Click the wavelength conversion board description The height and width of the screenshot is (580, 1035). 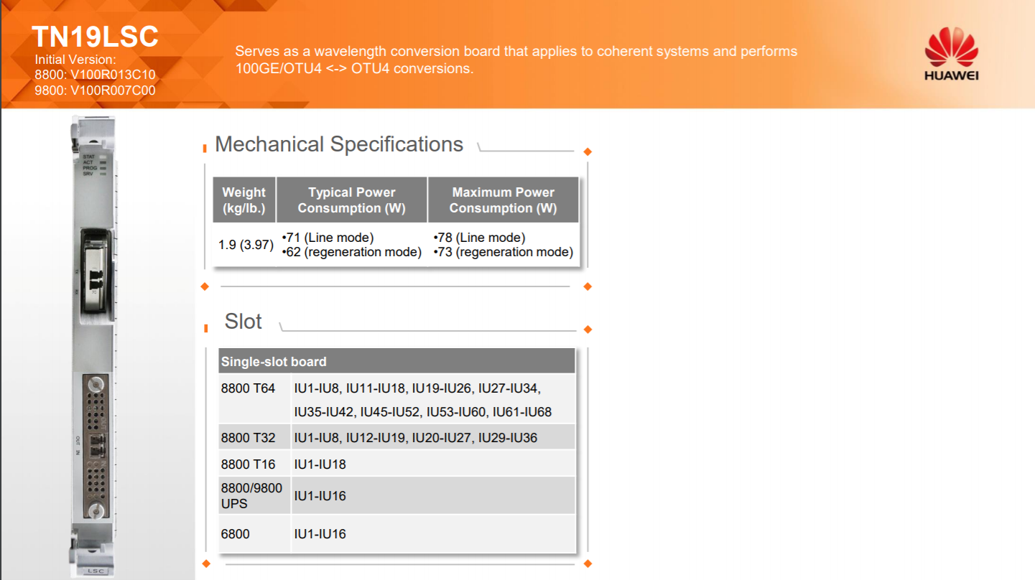coord(516,60)
